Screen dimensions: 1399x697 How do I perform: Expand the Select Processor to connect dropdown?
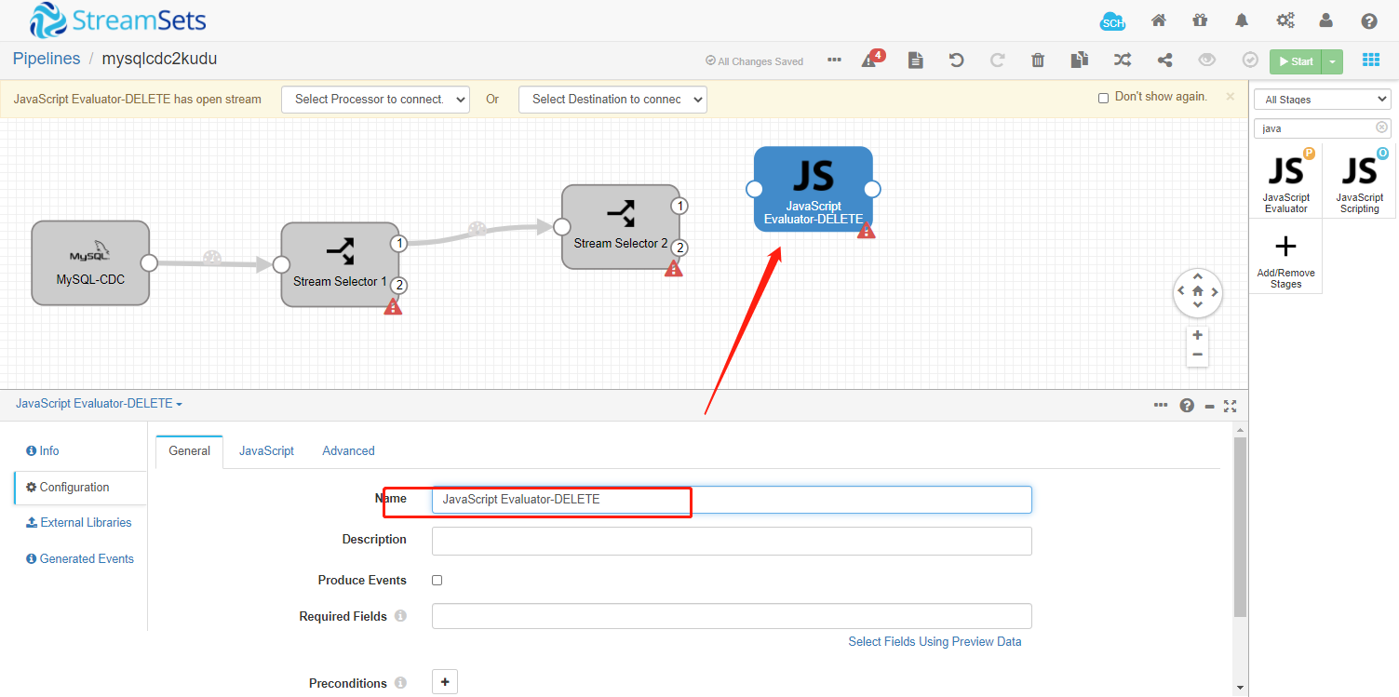click(375, 100)
